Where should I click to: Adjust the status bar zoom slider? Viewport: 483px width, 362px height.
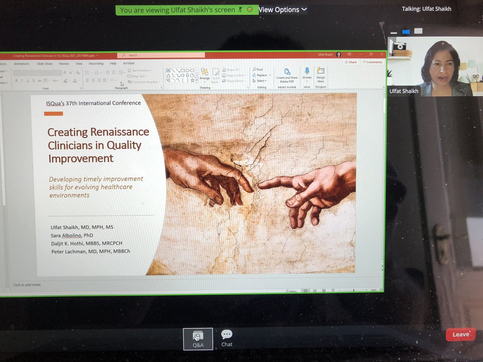pos(353,290)
